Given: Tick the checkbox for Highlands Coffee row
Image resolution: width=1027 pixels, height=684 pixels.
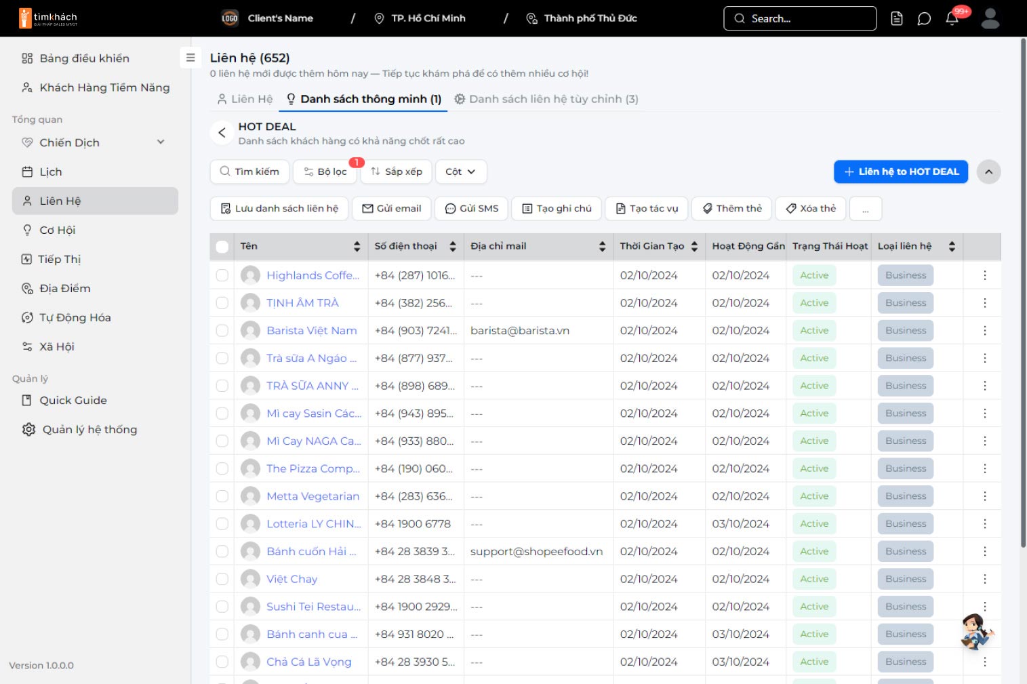Looking at the screenshot, I should coord(222,275).
